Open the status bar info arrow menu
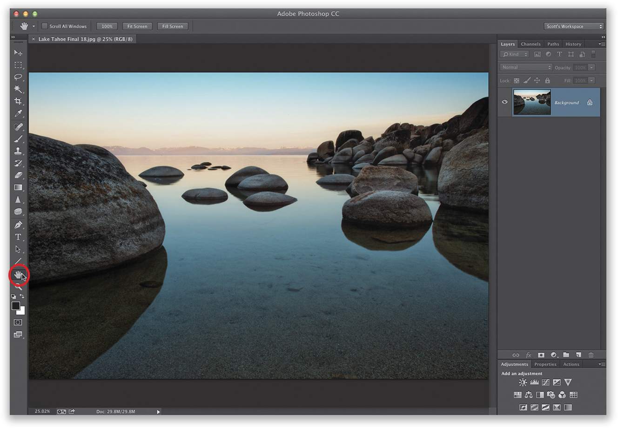618x428 pixels. [158, 412]
